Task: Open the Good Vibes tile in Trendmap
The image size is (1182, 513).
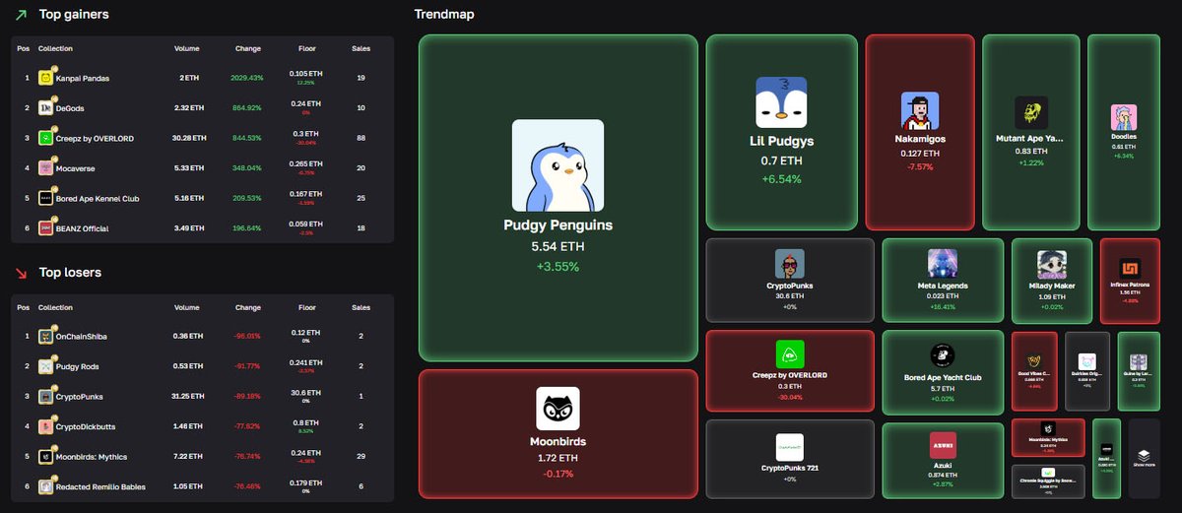Action: pos(1034,370)
